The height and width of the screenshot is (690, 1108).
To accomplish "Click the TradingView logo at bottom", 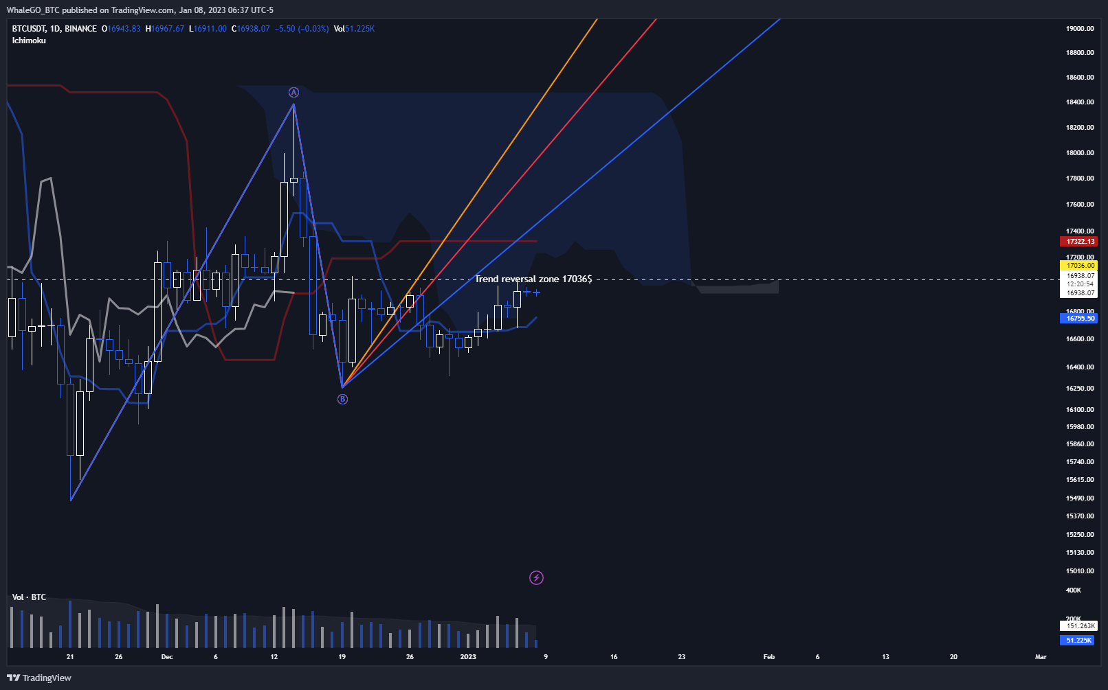I will (x=39, y=678).
